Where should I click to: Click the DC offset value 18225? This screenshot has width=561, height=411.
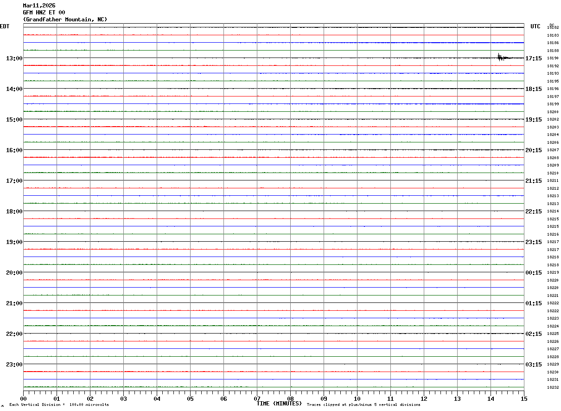pos(553,334)
